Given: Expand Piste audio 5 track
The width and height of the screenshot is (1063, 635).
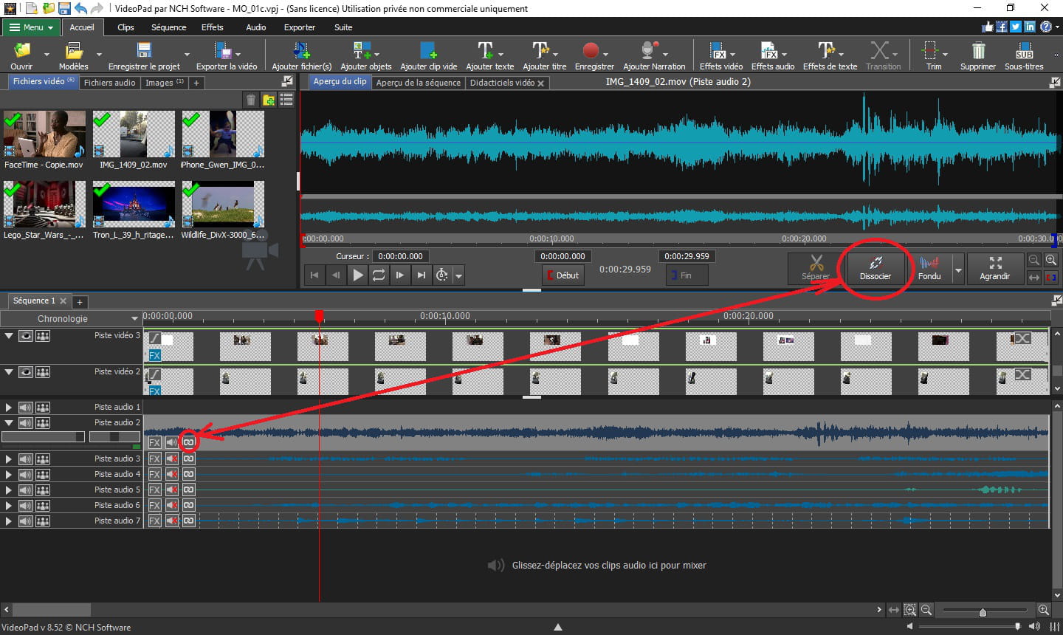Looking at the screenshot, I should (9, 490).
